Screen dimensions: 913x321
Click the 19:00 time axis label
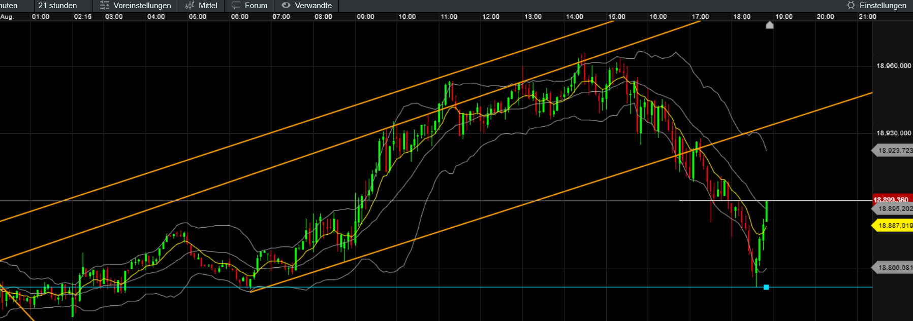point(784,17)
